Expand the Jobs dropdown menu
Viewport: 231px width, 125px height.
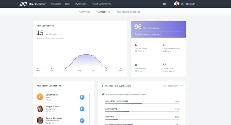68,4
